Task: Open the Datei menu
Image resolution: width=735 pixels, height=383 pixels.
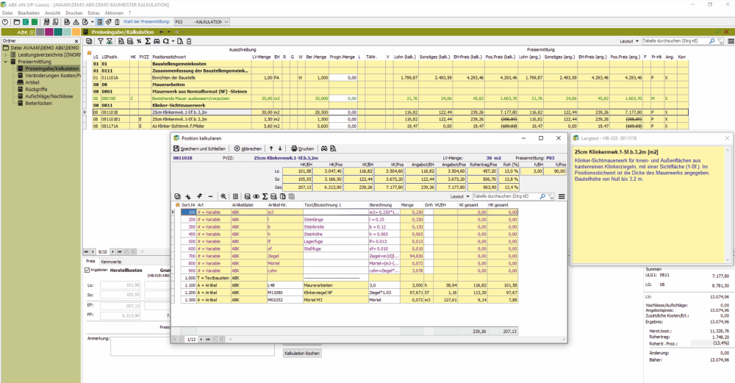Action: tap(7, 13)
